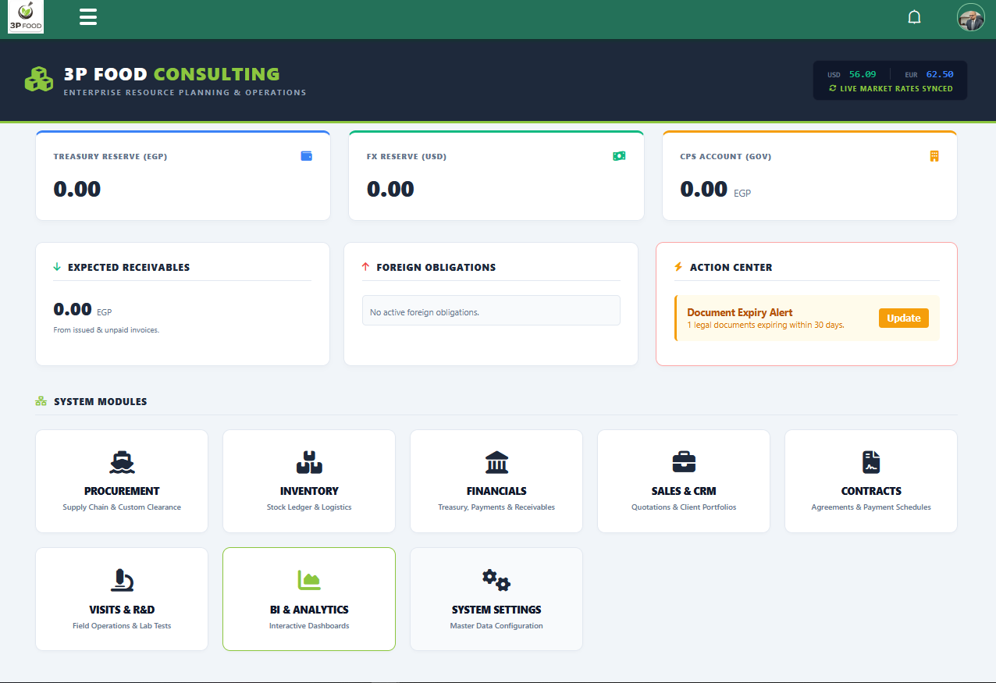The image size is (996, 683).
Task: Click the System Settings gears icon
Action: (496, 580)
